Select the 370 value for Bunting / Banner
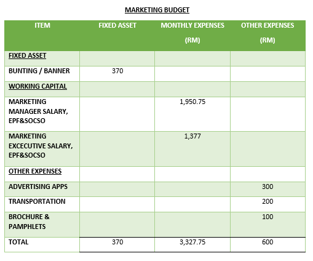This screenshot has width=313, height=261. click(117, 71)
